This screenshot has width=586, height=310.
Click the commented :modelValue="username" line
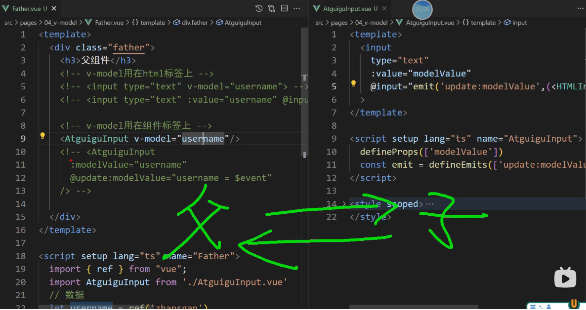click(x=128, y=165)
